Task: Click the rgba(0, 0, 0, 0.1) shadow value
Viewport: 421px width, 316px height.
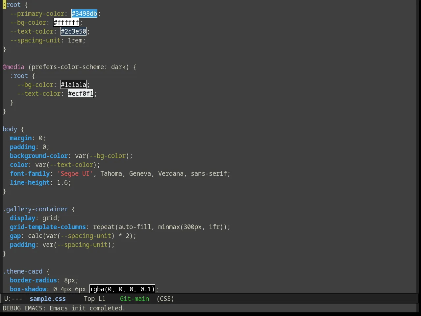Action: 122,289
